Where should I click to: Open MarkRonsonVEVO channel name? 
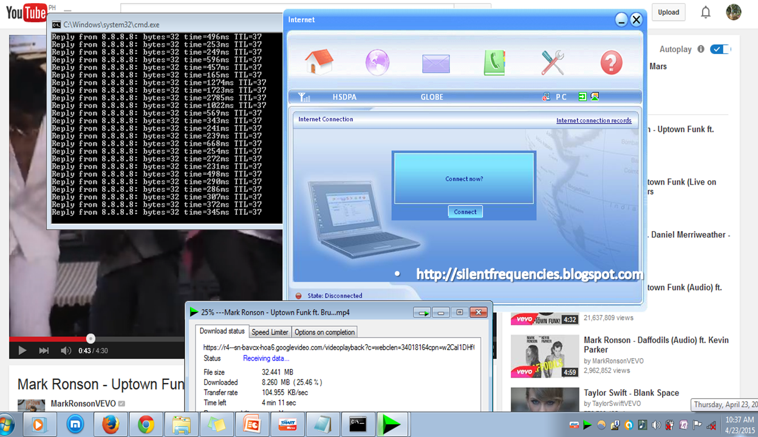(84, 404)
